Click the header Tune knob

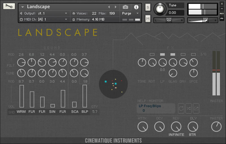(160, 9)
